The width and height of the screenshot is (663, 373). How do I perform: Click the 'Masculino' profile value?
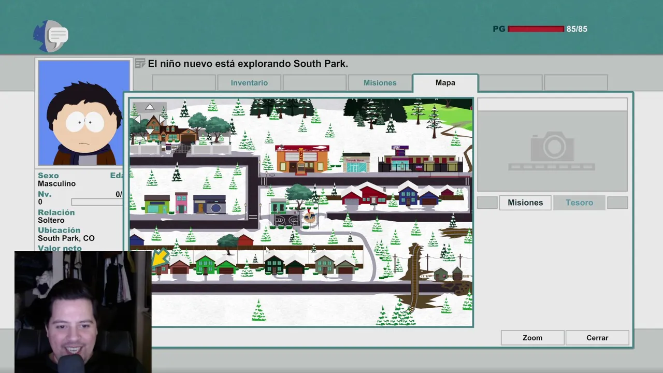pyautogui.click(x=56, y=183)
